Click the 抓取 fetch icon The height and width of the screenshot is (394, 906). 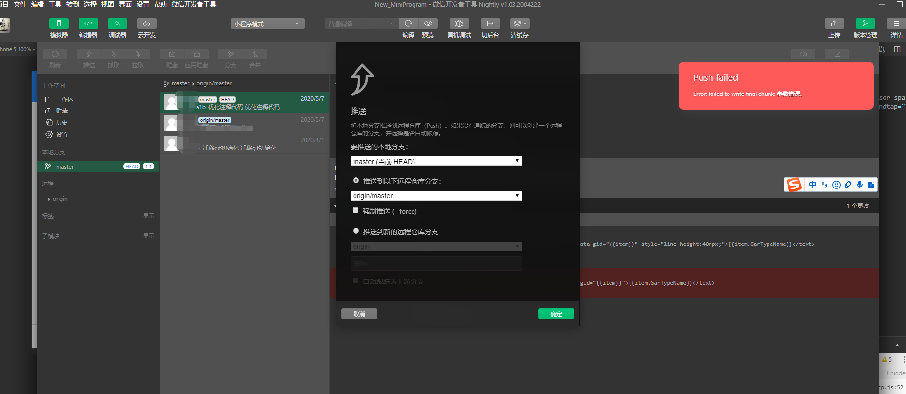coord(114,54)
